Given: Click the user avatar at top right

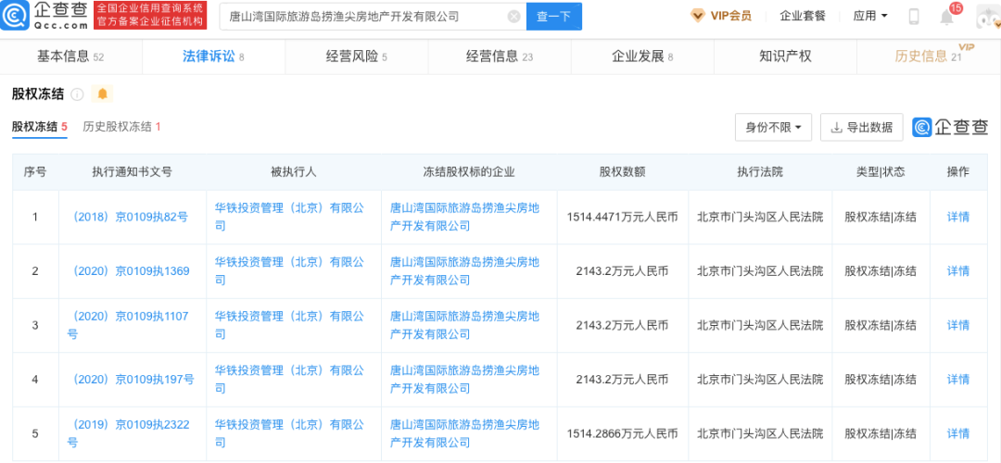Looking at the screenshot, I should tap(988, 18).
